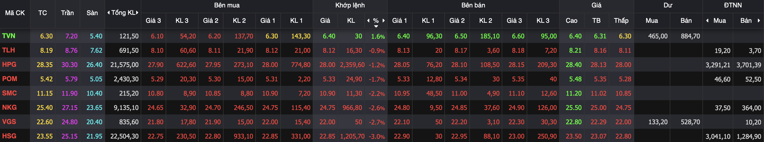Click the Sàn column header
Screen dimensions: 764x142
(92, 13)
